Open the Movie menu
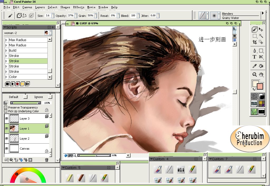Screen dimensions: 270x186 click(91, 7)
